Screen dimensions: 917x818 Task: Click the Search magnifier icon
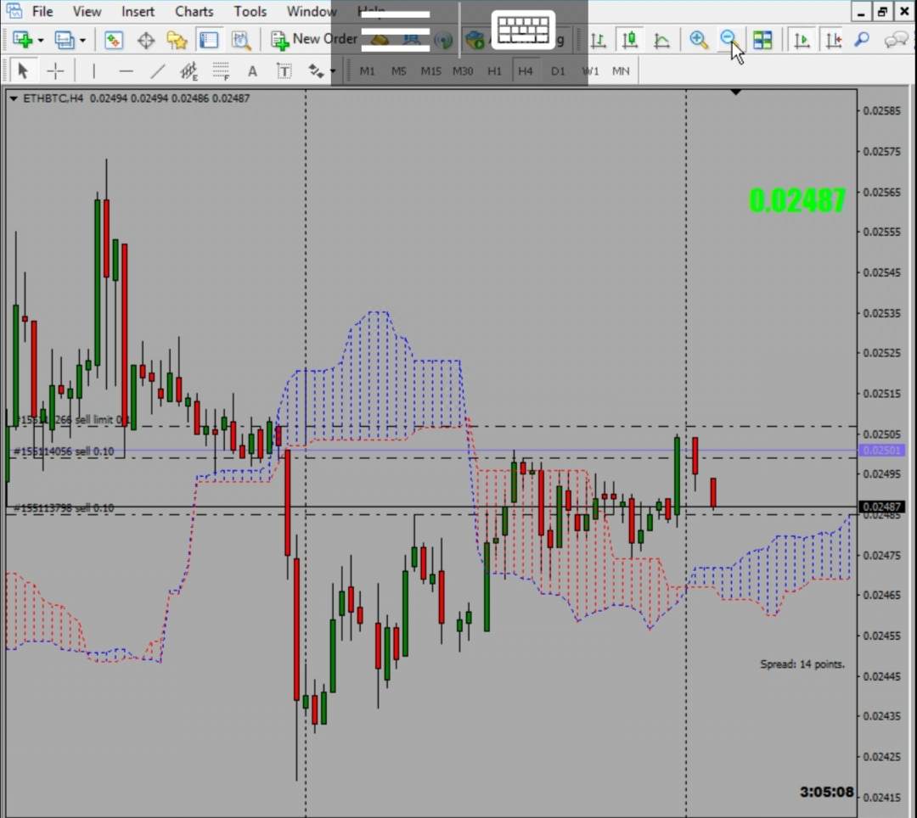(x=862, y=40)
